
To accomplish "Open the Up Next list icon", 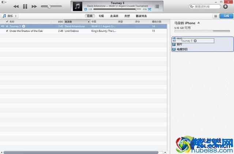I will (157, 7).
